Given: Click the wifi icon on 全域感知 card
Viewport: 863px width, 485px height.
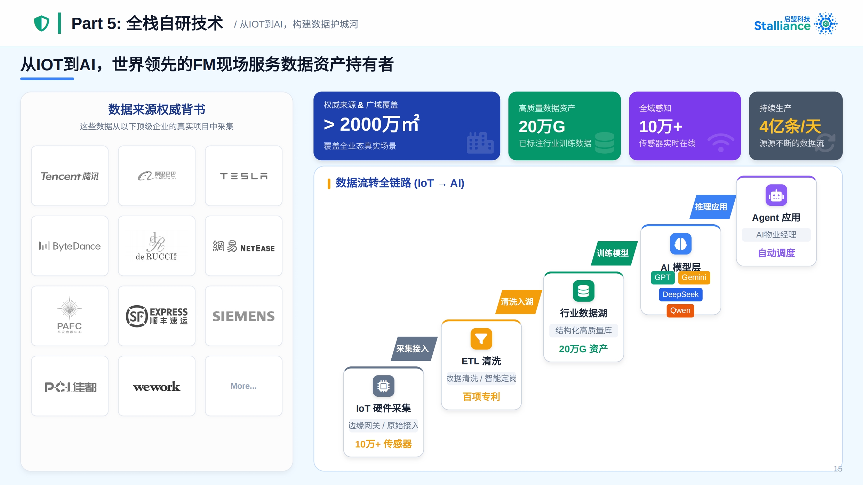Looking at the screenshot, I should tap(720, 143).
